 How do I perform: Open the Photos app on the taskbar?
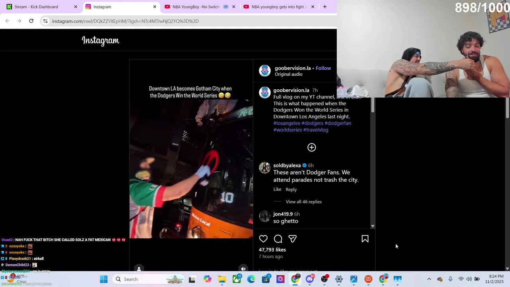tap(354, 279)
